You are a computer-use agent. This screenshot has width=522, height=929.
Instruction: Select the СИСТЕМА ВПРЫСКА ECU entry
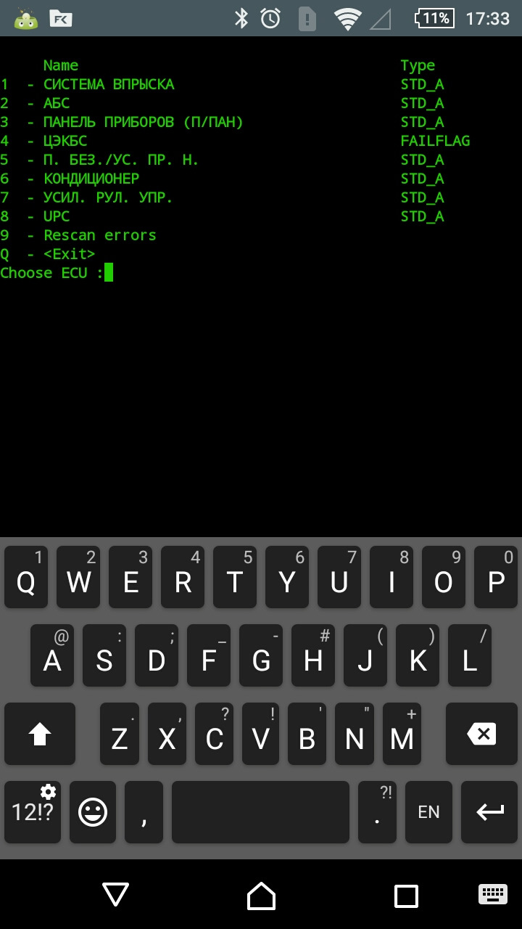point(109,84)
